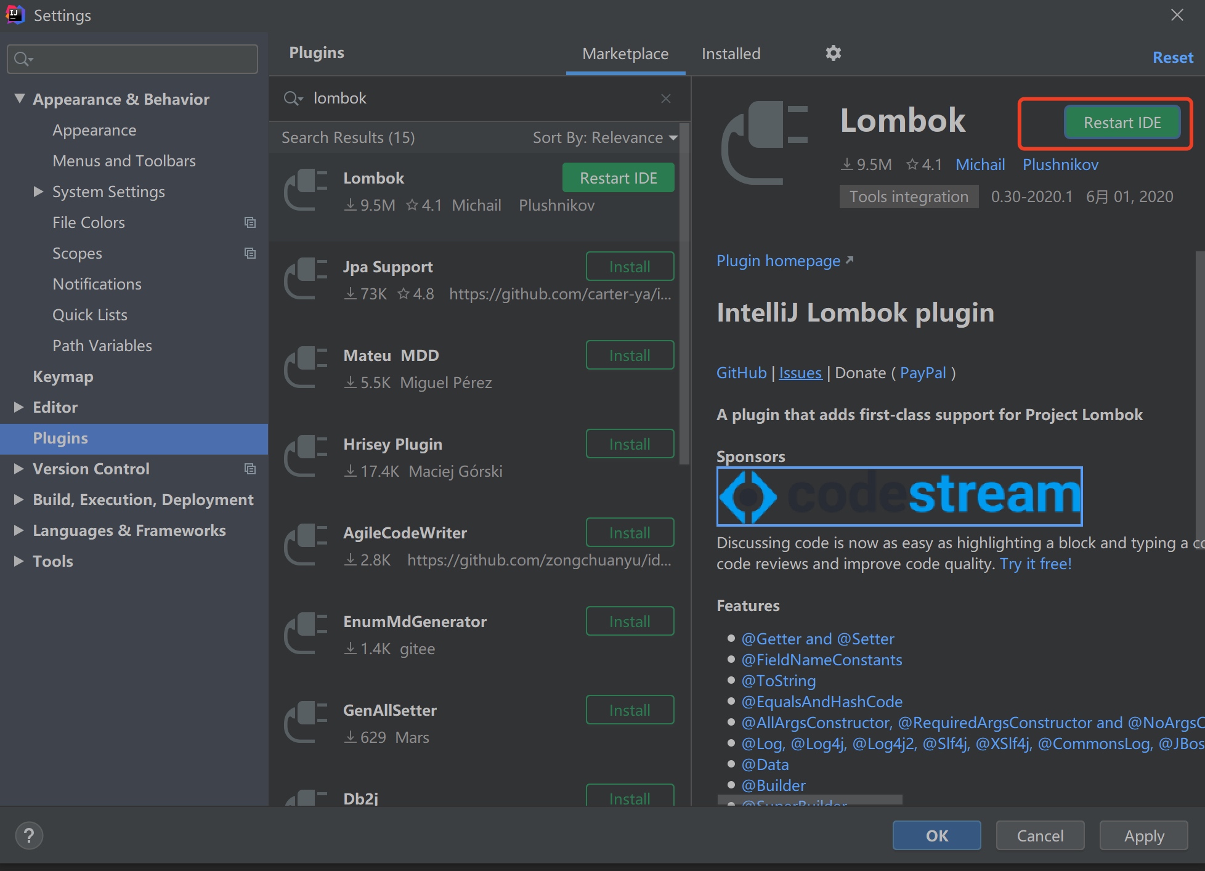Viewport: 1205px width, 871px height.
Task: Click the Hrisey Plugin icon
Action: tap(306, 457)
